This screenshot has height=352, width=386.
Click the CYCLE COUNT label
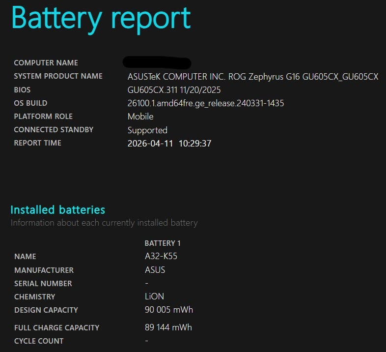point(39,341)
